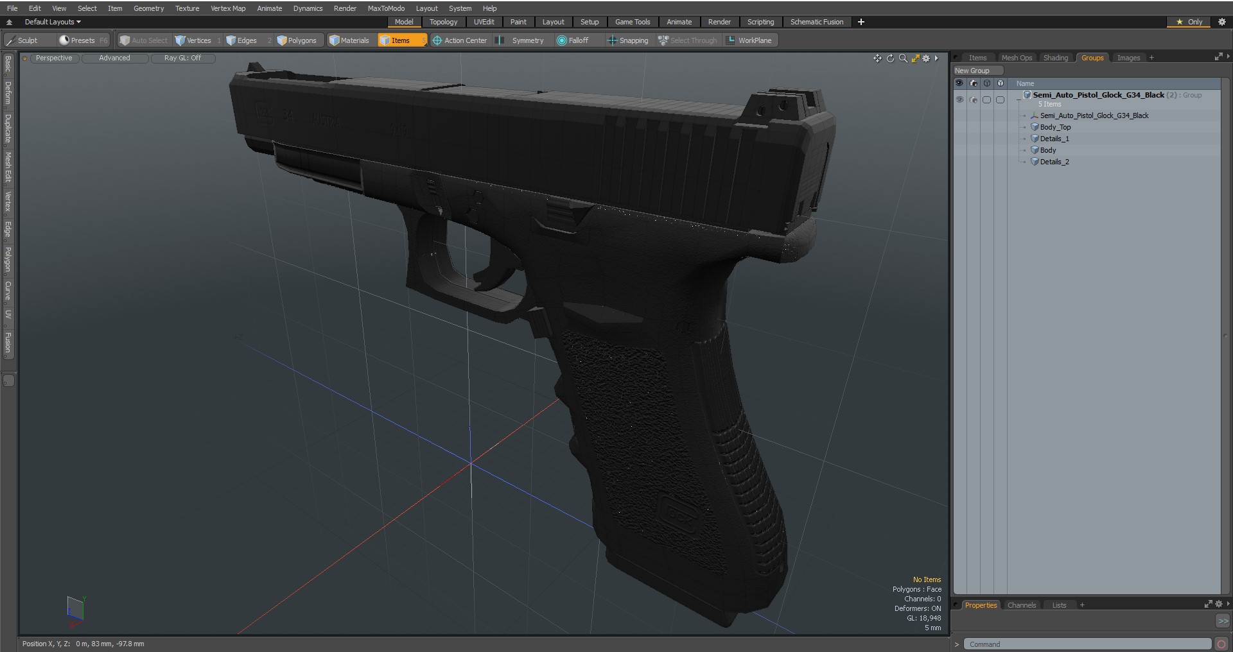Open the Mesh Ops panel tab
This screenshot has height=652, width=1233.
pyautogui.click(x=1017, y=58)
